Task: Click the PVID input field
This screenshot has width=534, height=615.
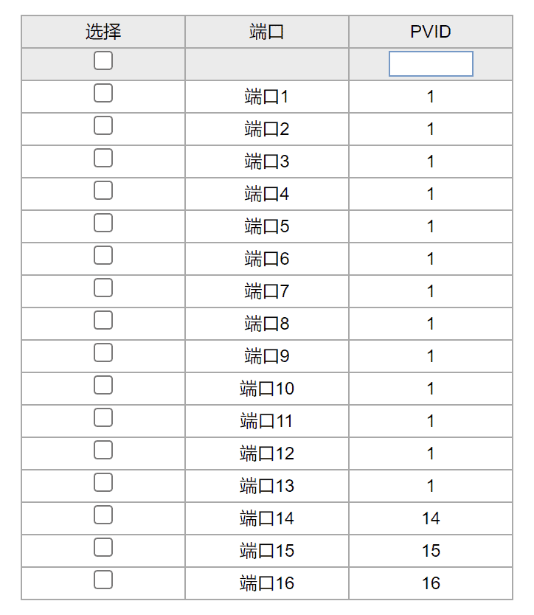Action: click(x=431, y=64)
